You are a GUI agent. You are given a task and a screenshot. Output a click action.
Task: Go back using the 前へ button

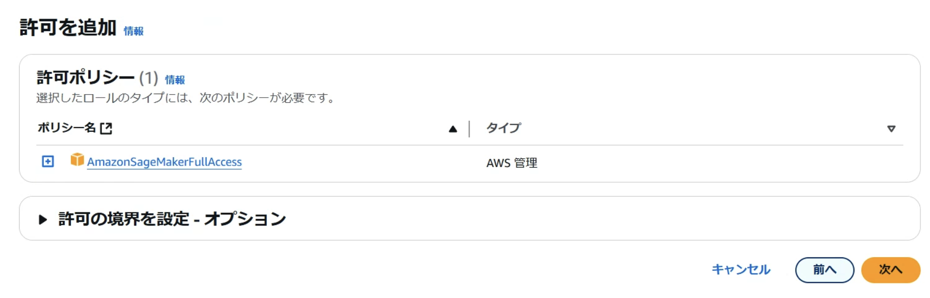[824, 270]
